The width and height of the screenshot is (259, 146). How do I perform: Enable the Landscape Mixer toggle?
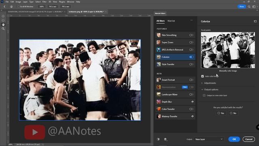[x=191, y=94]
